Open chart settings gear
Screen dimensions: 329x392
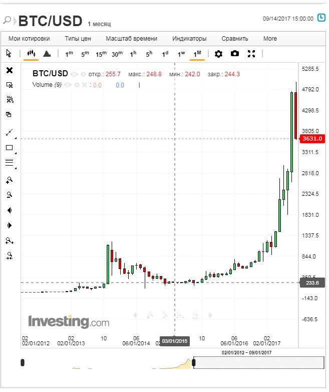pos(218,54)
